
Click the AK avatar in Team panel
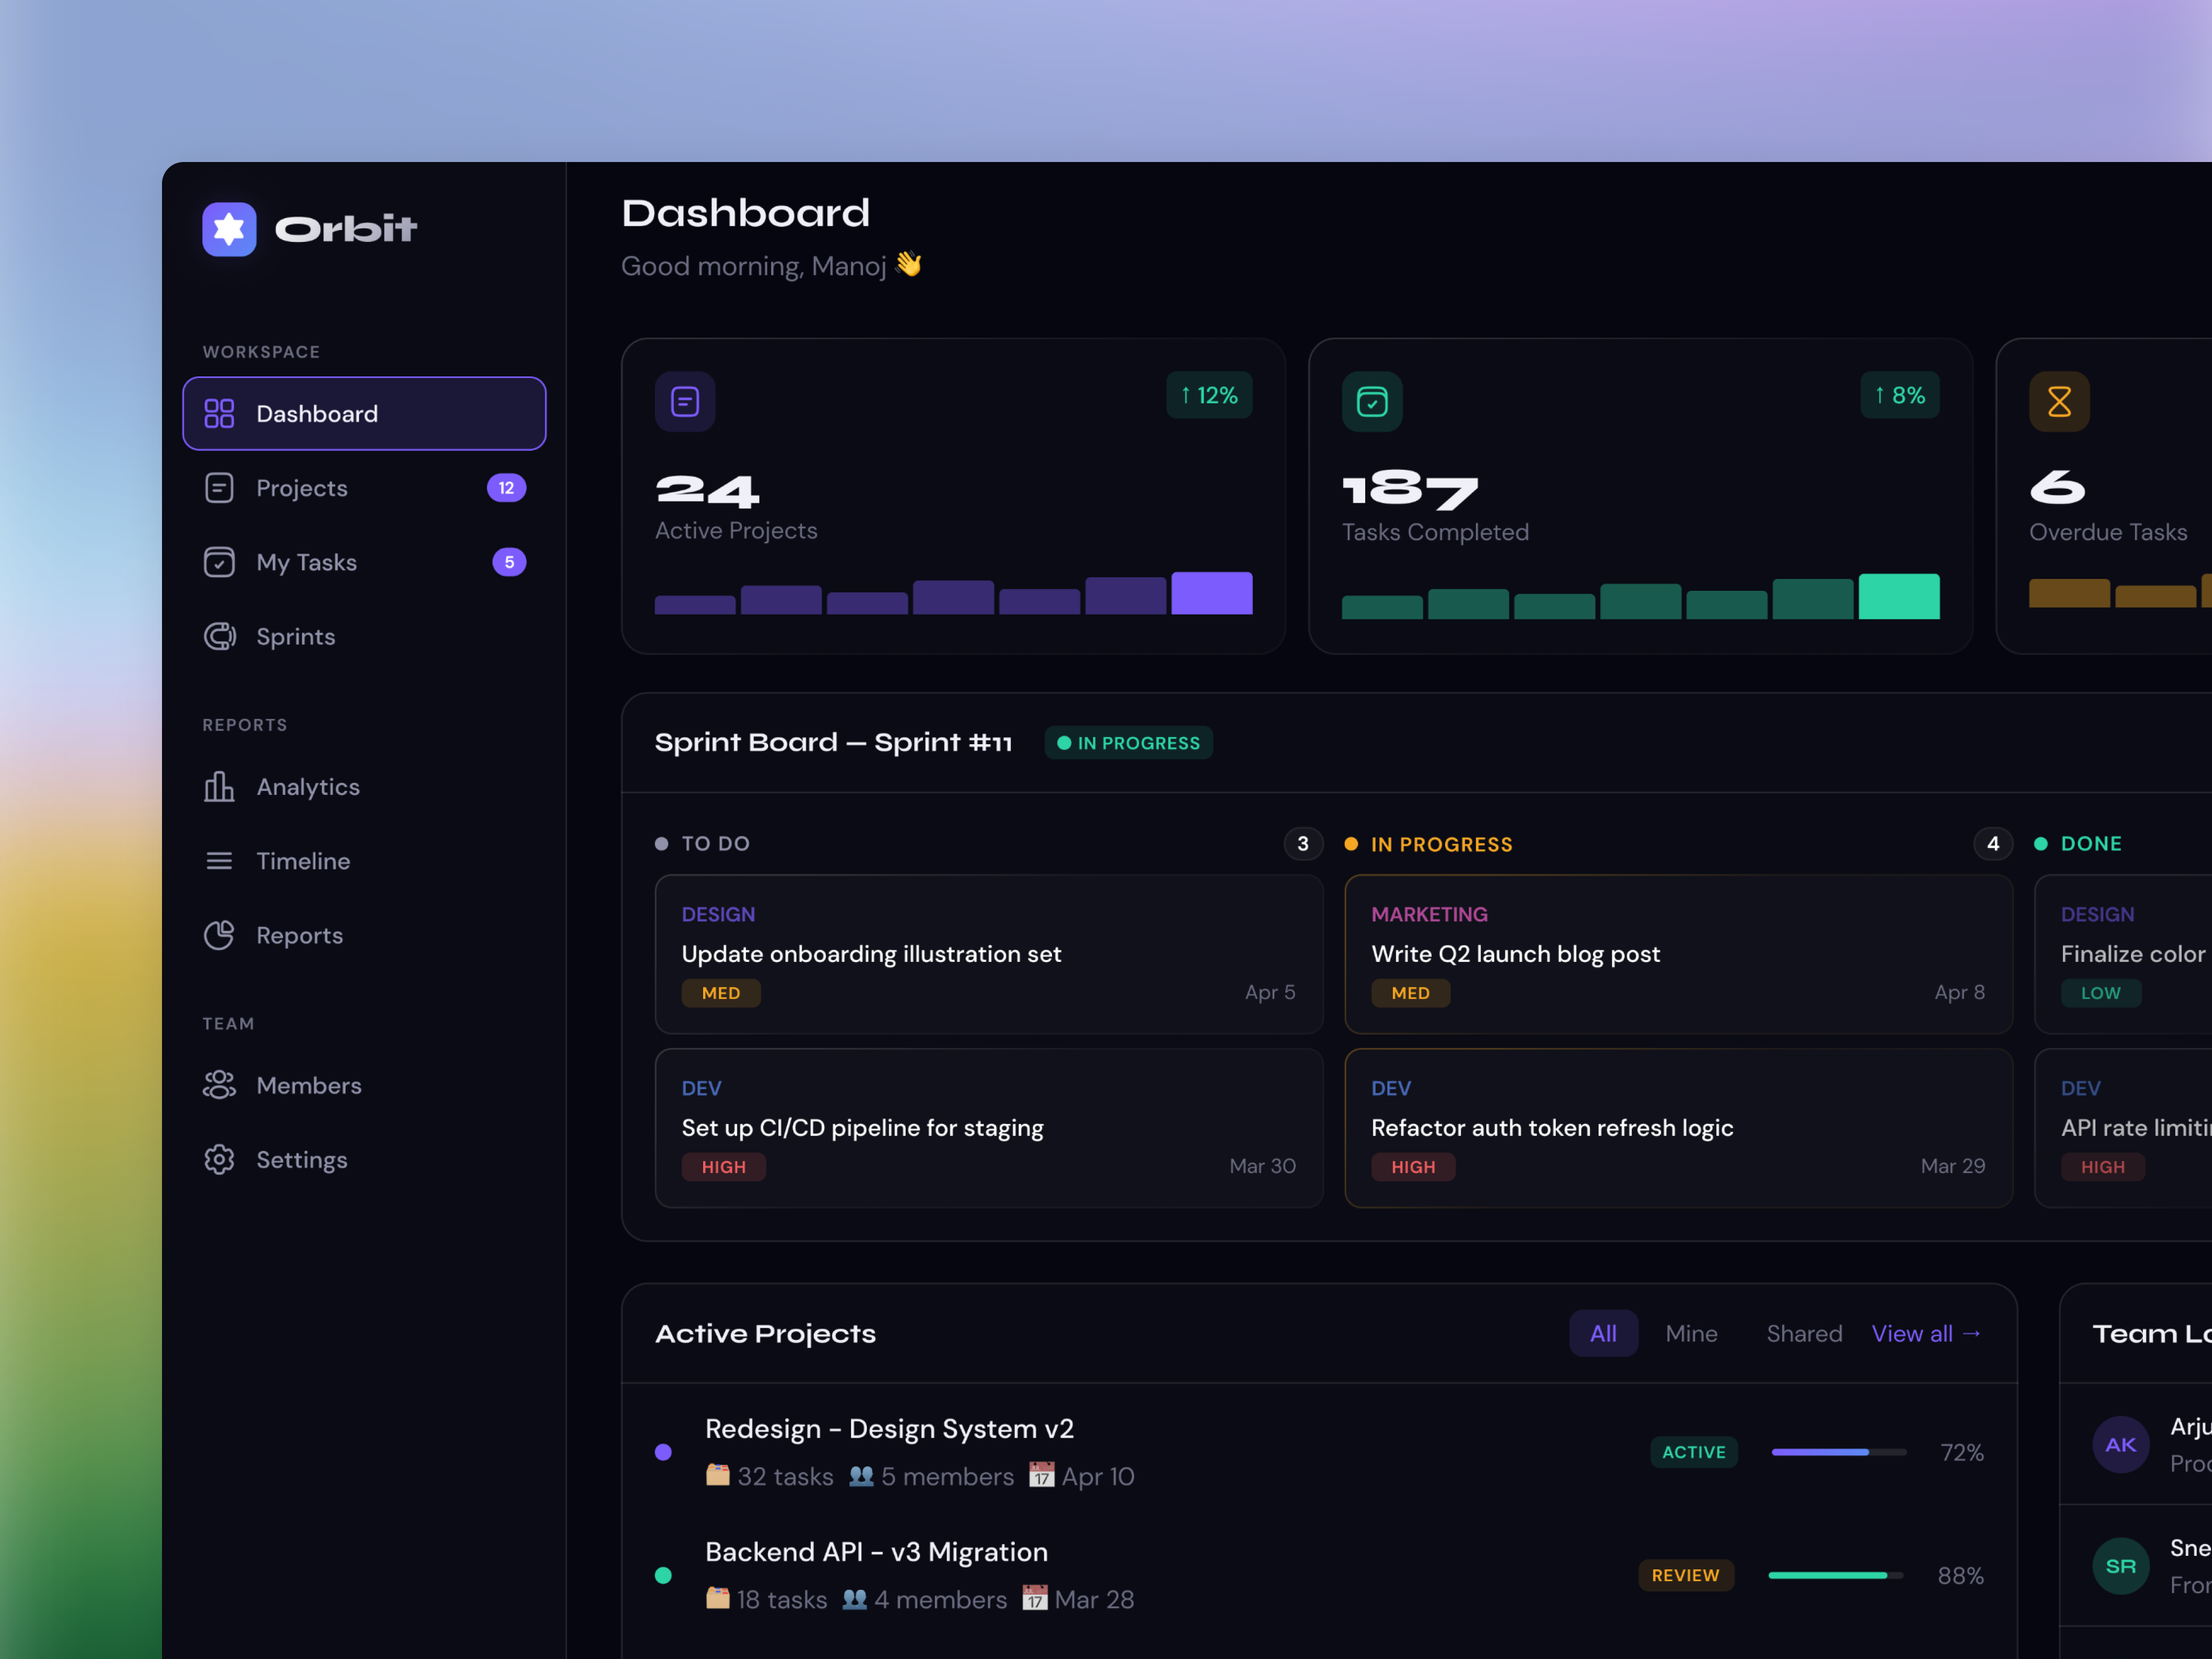point(2121,1444)
